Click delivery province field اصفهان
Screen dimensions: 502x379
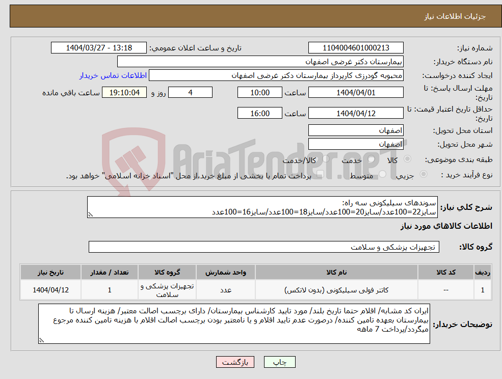coord(356,130)
